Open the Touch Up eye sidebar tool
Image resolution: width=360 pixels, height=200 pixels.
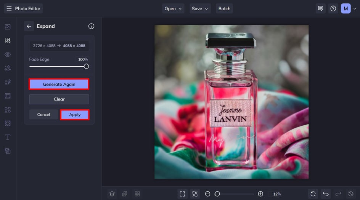(x=8, y=54)
